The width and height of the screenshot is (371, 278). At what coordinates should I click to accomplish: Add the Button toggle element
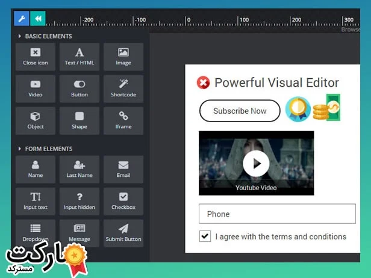(x=79, y=88)
